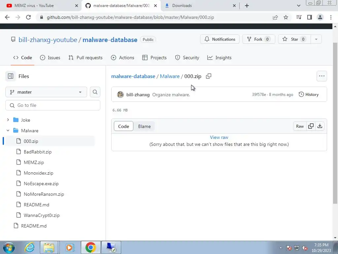Image resolution: width=338 pixels, height=254 pixels.
Task: Click the search files magnifier button
Action: click(x=95, y=92)
